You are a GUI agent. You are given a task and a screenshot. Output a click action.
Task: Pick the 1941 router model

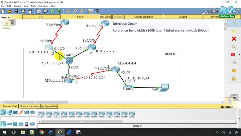click(x=41, y=114)
